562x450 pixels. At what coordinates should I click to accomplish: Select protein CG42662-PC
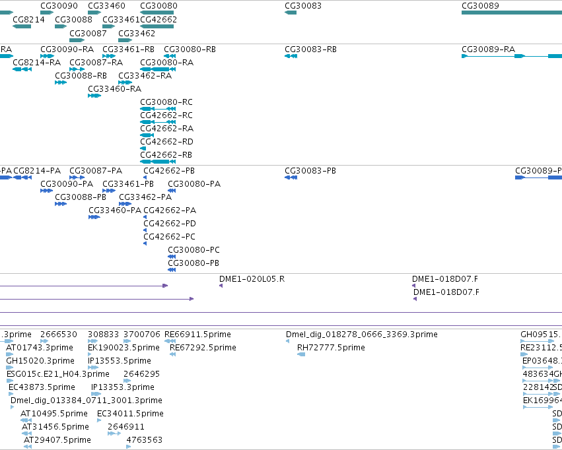click(169, 237)
